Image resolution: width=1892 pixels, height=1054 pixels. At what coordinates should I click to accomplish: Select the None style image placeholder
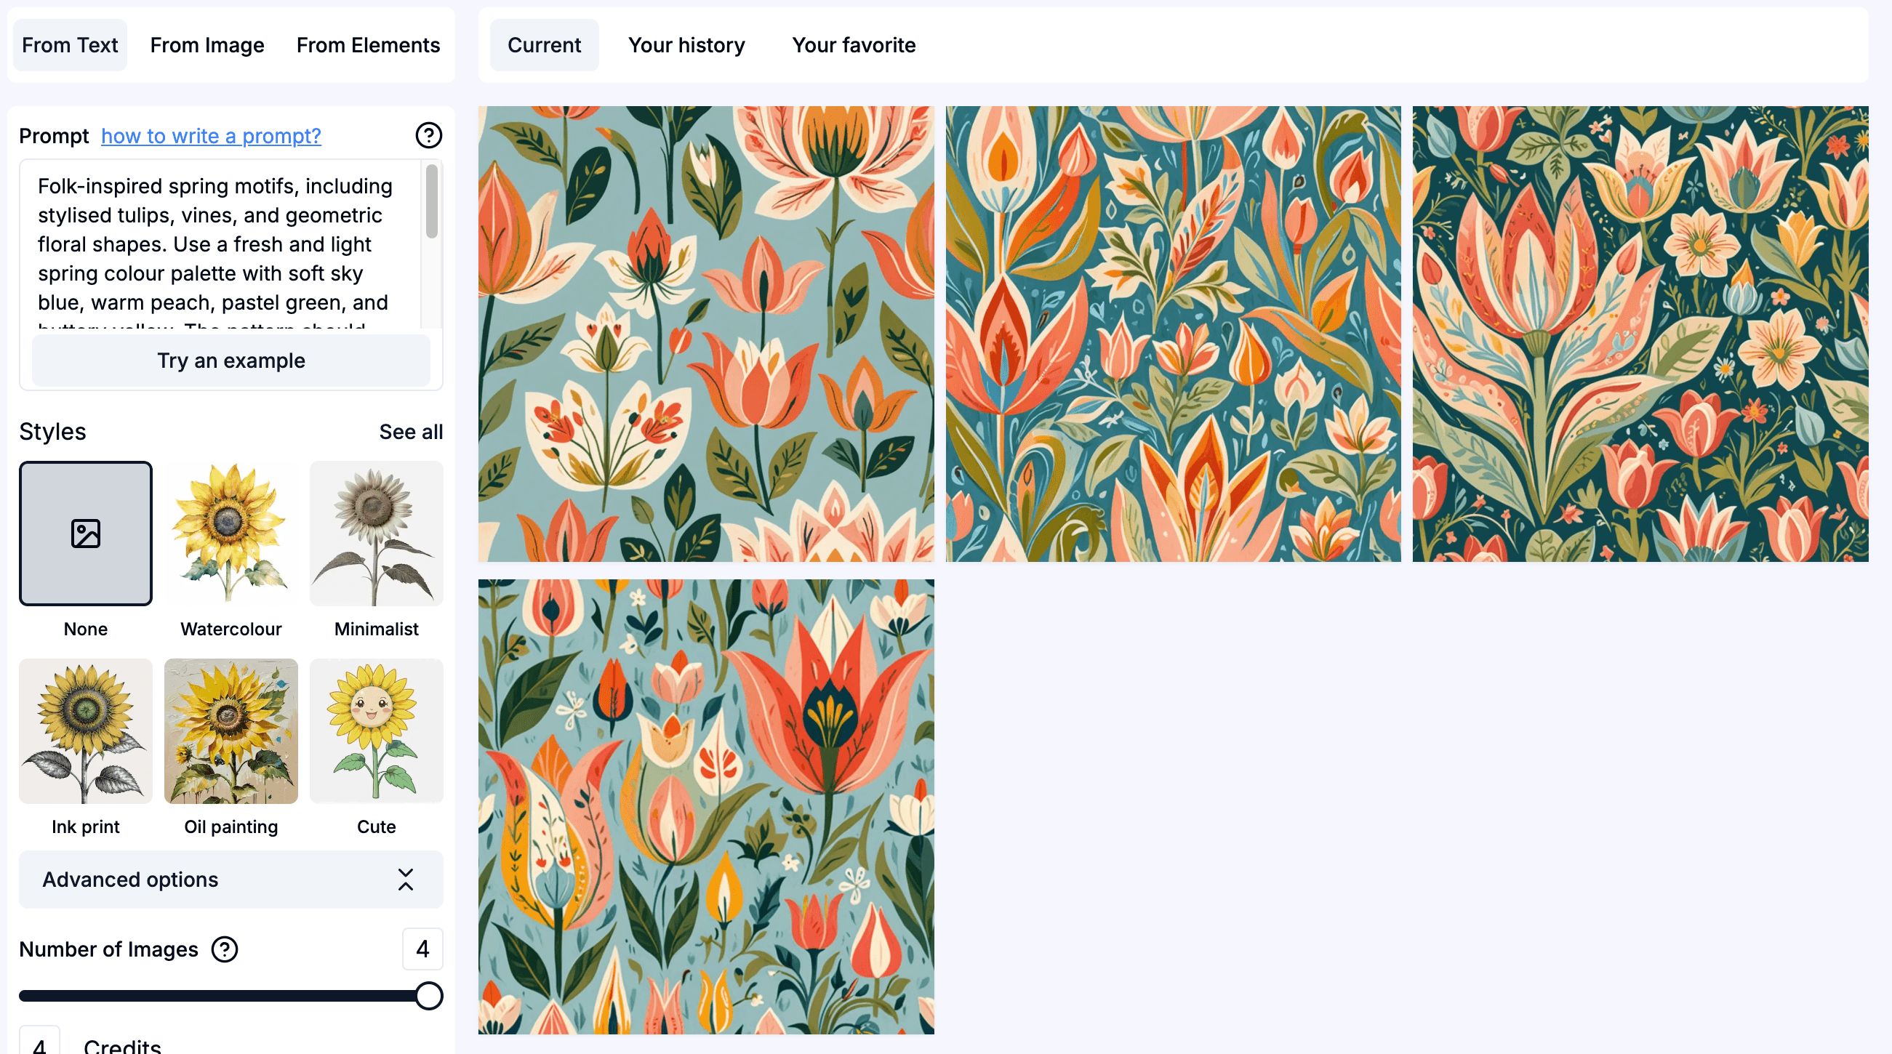85,534
